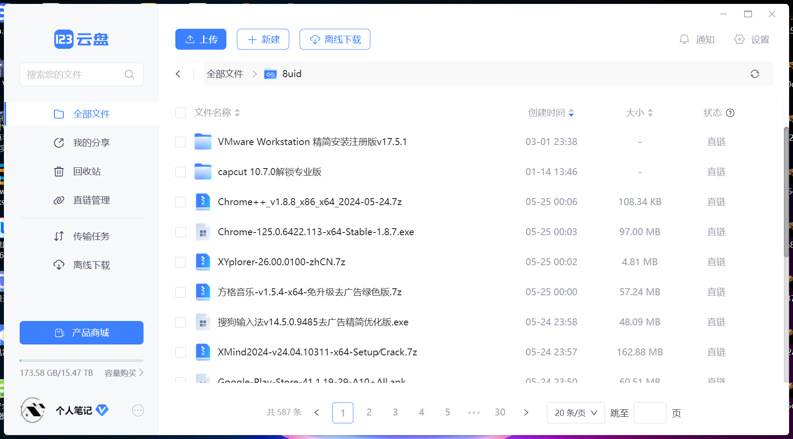Open 设置 settings gear
The image size is (793, 439).
(752, 40)
